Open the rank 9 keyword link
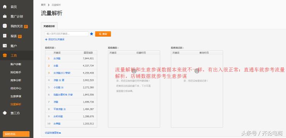 coord(58,116)
